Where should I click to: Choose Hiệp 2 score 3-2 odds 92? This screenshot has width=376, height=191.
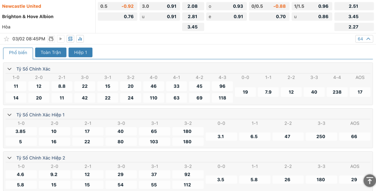187,174
